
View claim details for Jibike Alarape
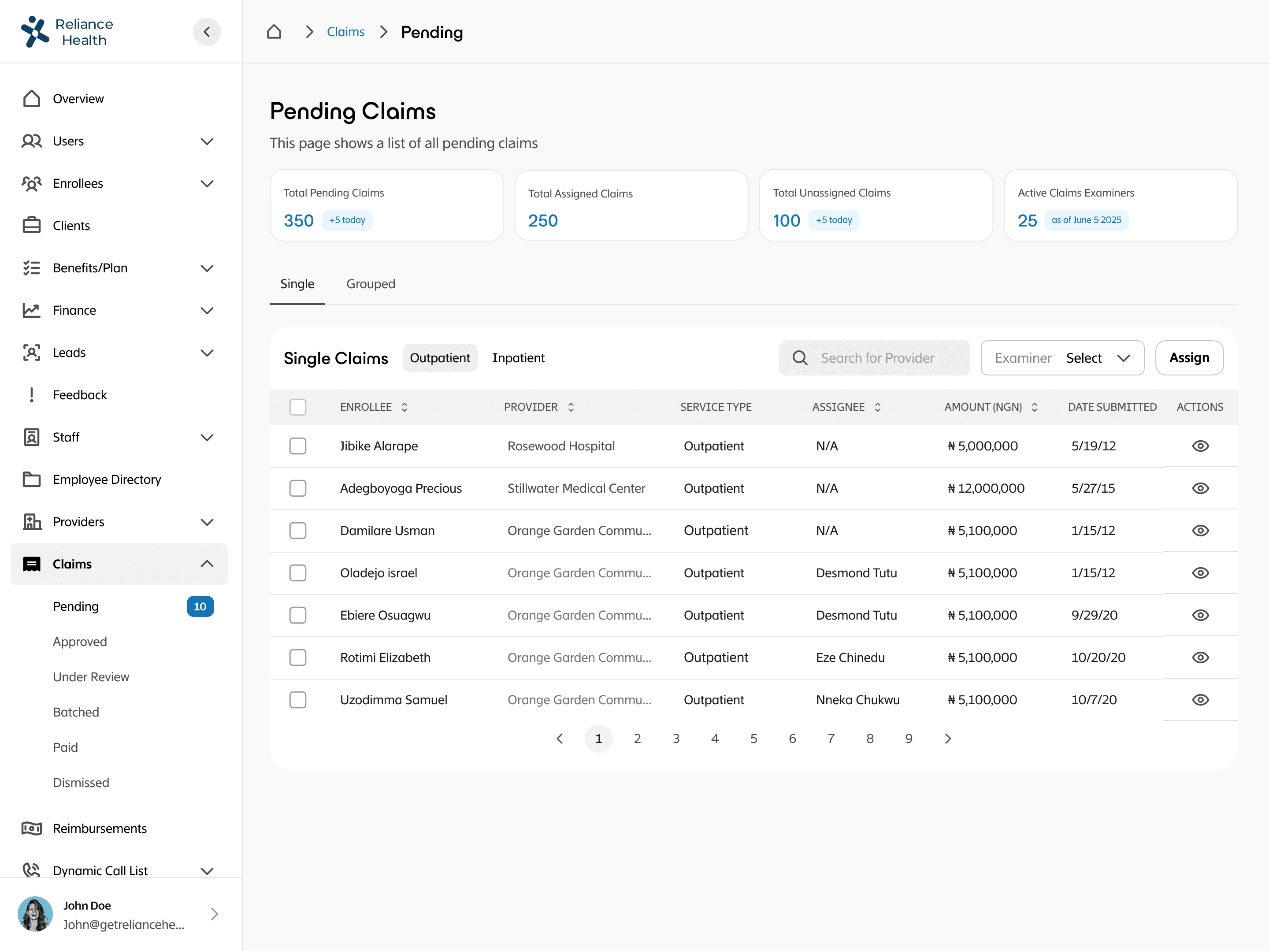(1199, 446)
